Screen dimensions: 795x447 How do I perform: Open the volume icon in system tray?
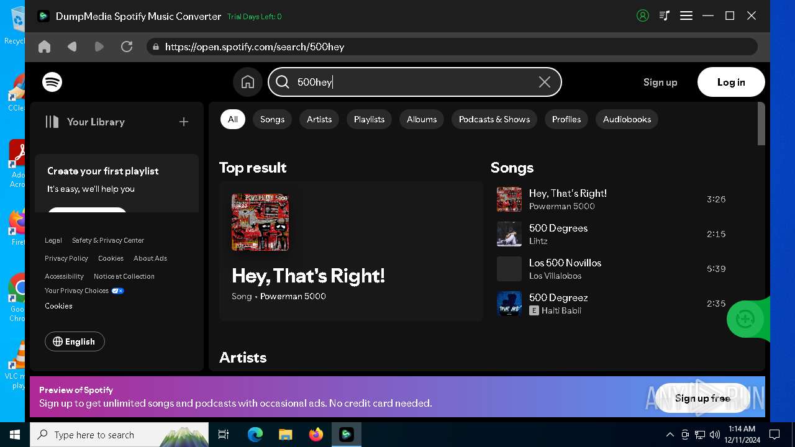pyautogui.click(x=715, y=435)
